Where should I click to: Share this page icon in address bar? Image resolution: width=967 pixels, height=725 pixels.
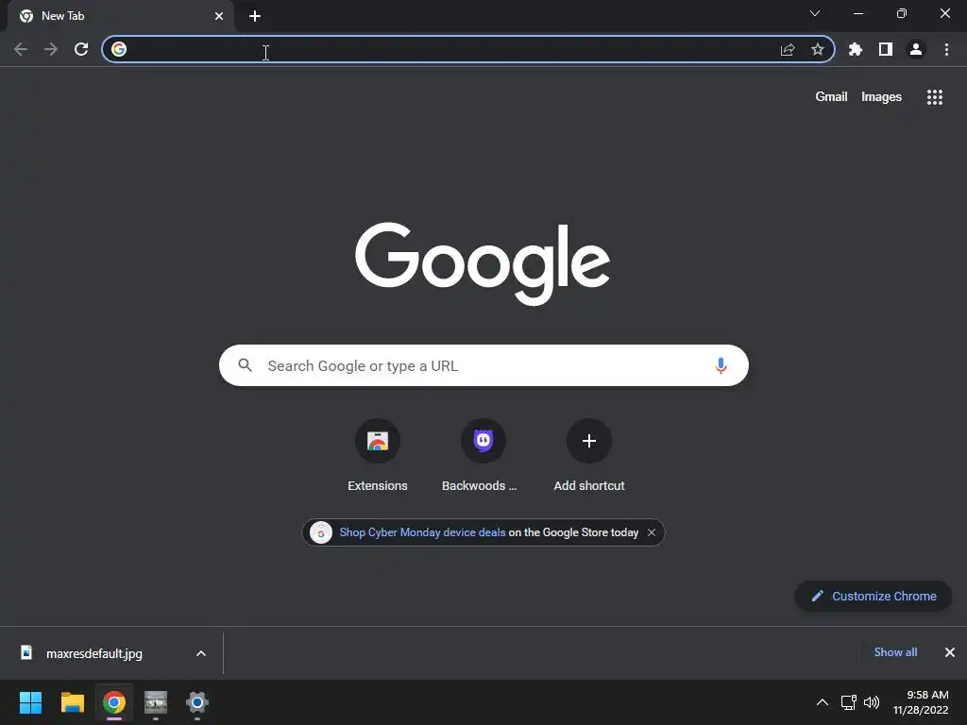788,49
